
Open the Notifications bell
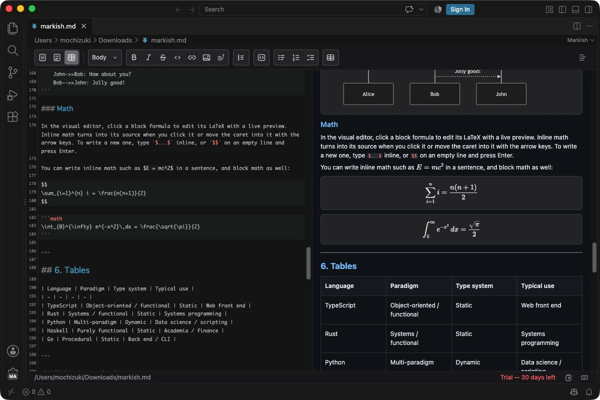click(x=589, y=392)
